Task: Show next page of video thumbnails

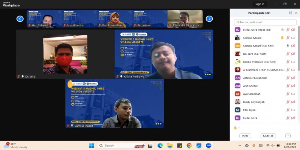Action: coord(209,18)
